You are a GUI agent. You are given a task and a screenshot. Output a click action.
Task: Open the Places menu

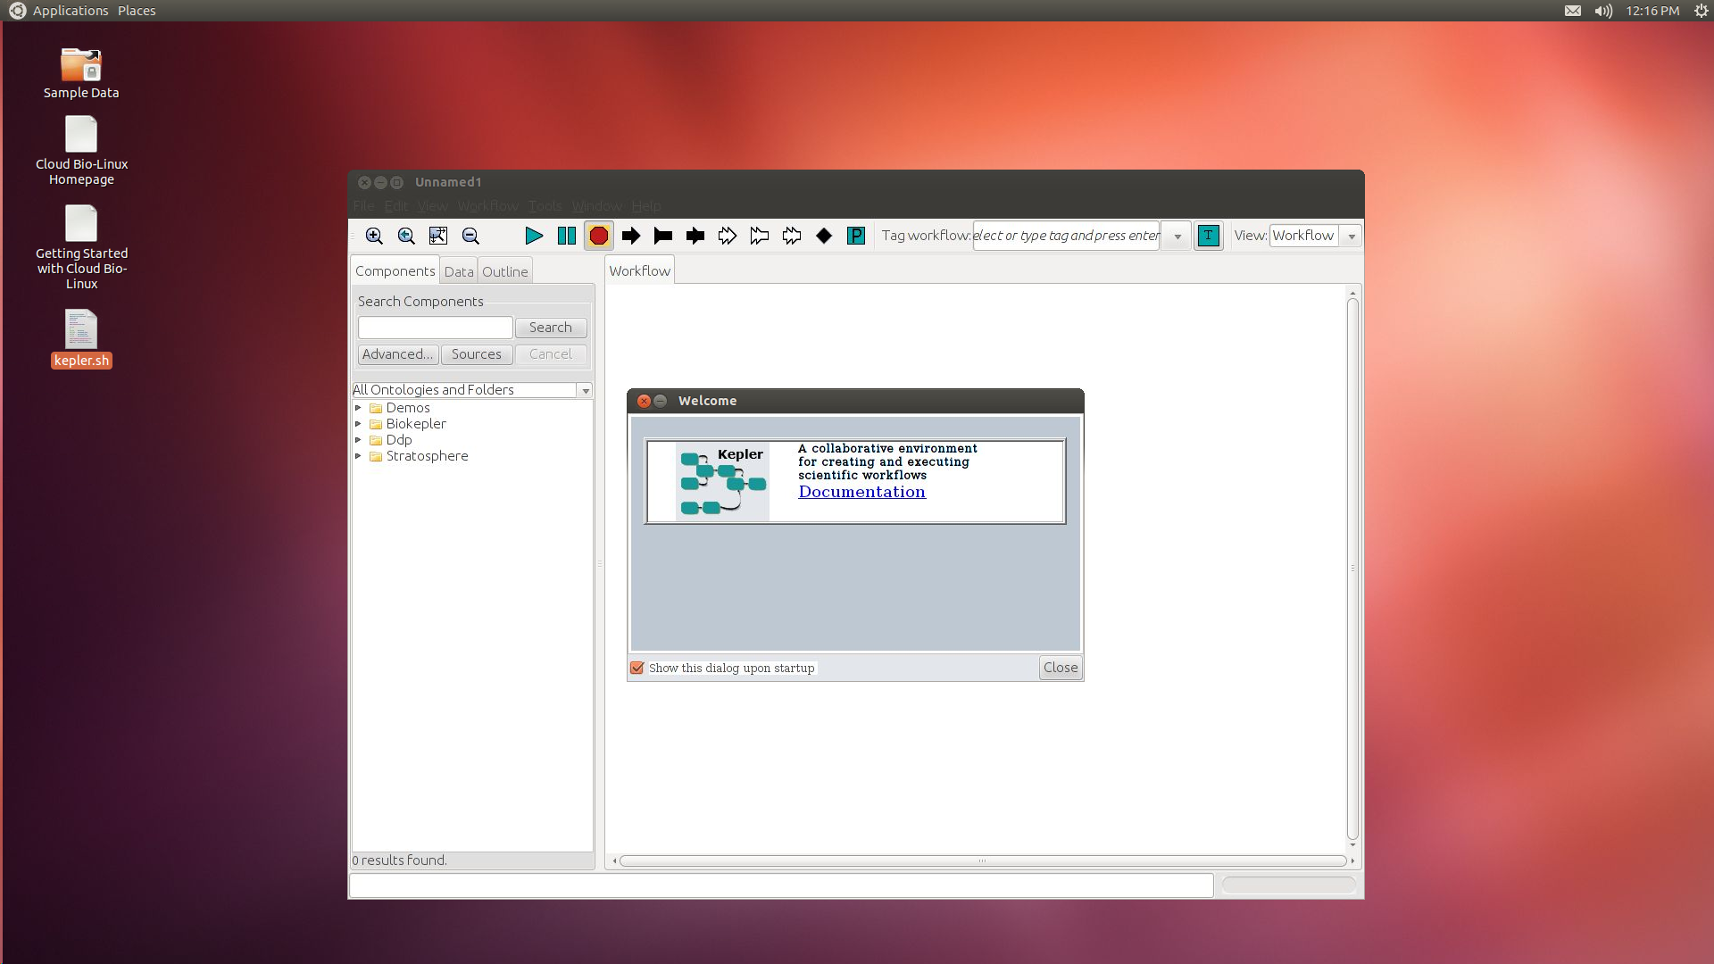[137, 11]
